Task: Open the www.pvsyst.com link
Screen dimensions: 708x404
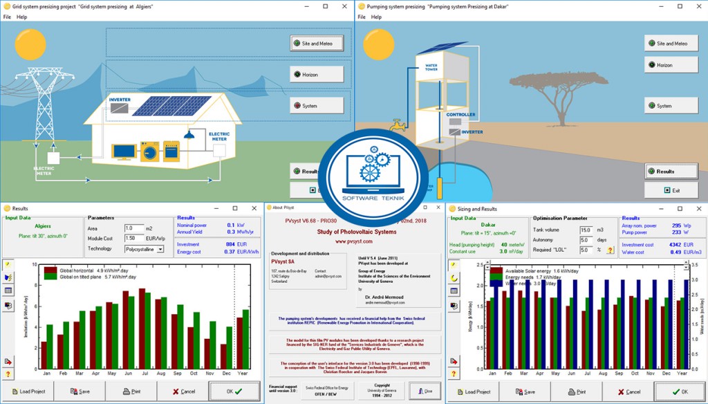Action: 353,241
